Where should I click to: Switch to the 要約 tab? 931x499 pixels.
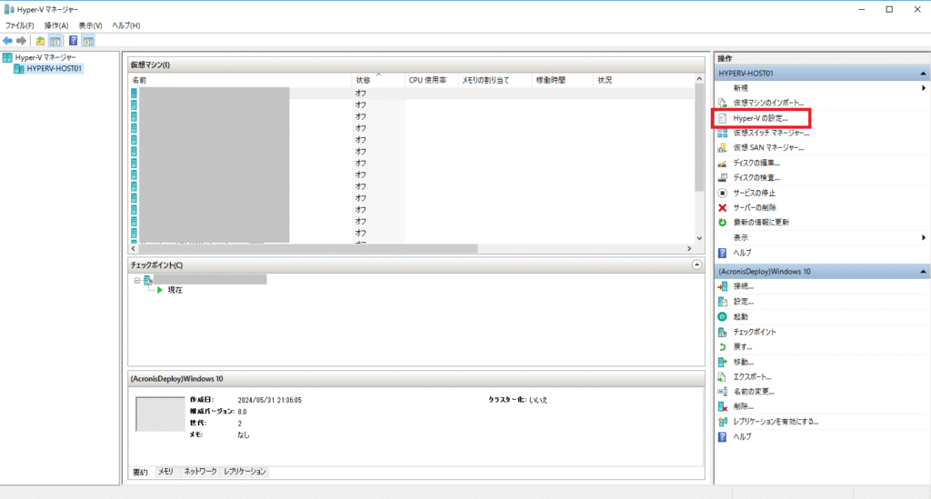tap(140, 473)
